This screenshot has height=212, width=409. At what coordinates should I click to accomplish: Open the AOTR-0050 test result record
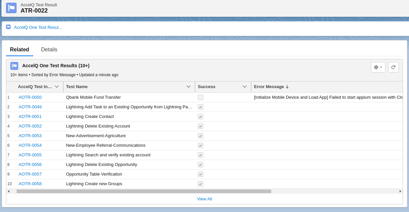pos(30,97)
